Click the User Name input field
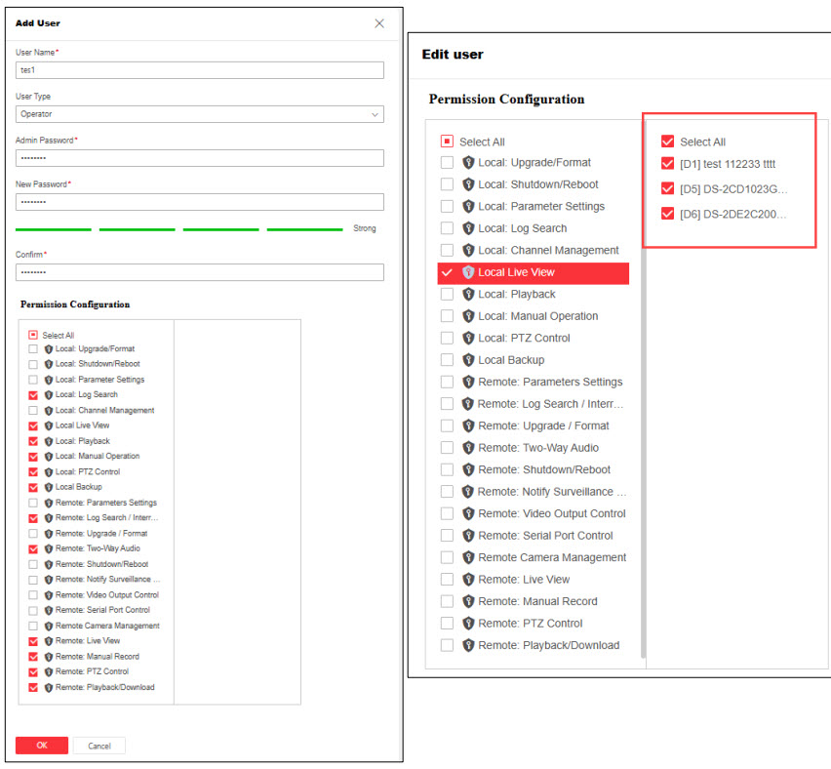Viewport: 831px width, 769px height. point(199,70)
